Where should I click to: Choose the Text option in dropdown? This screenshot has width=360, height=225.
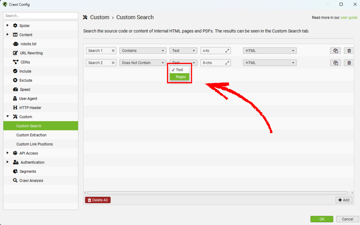pyautogui.click(x=179, y=70)
